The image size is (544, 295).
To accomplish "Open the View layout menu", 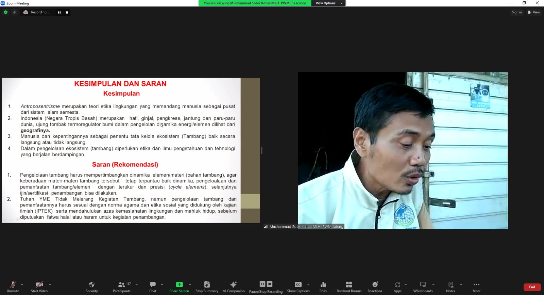I will [534, 12].
